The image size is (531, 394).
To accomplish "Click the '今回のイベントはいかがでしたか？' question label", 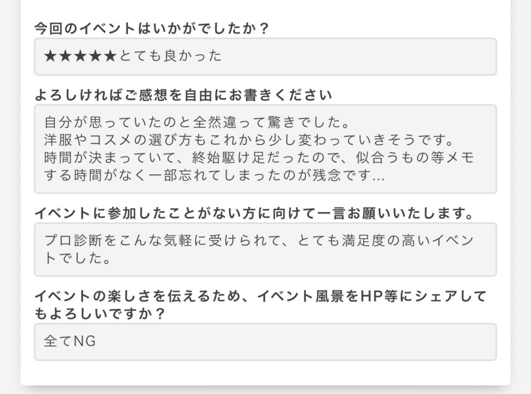I will point(152,28).
